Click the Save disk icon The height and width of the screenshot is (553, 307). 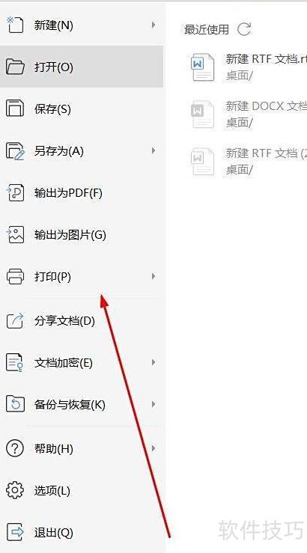(x=15, y=109)
